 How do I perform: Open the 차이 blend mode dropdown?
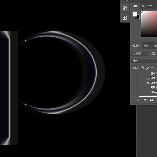pos(144,61)
